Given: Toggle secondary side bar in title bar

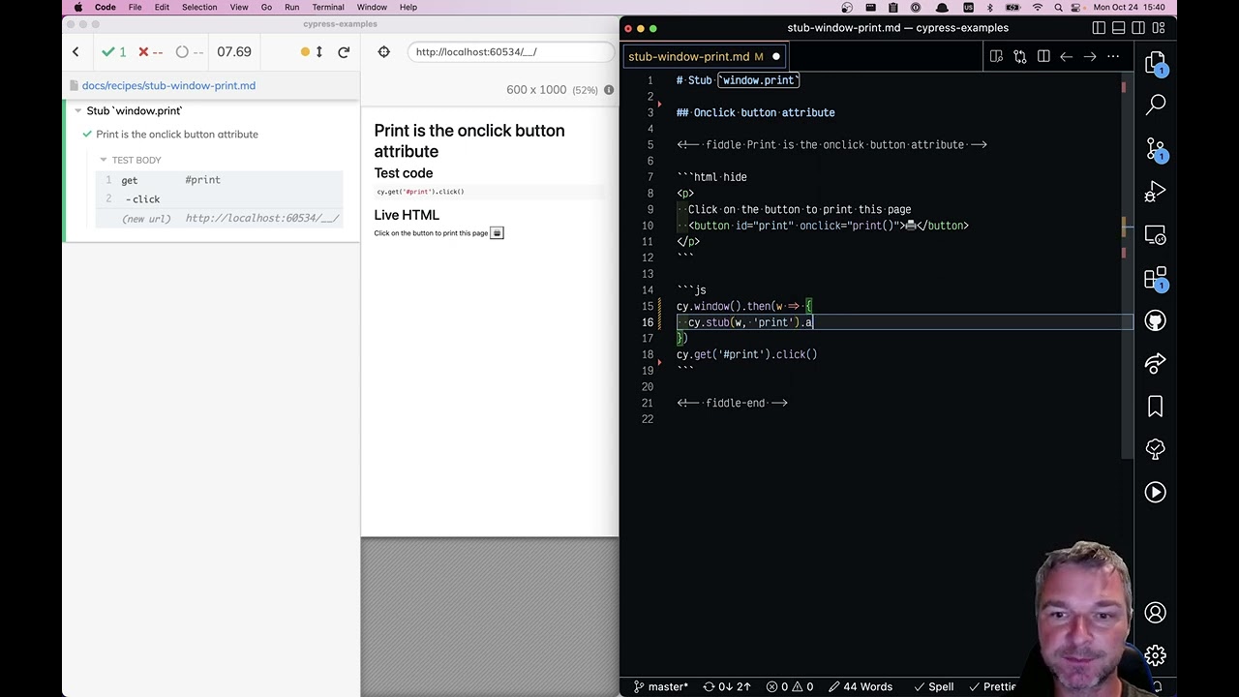Looking at the screenshot, I should 1138,28.
